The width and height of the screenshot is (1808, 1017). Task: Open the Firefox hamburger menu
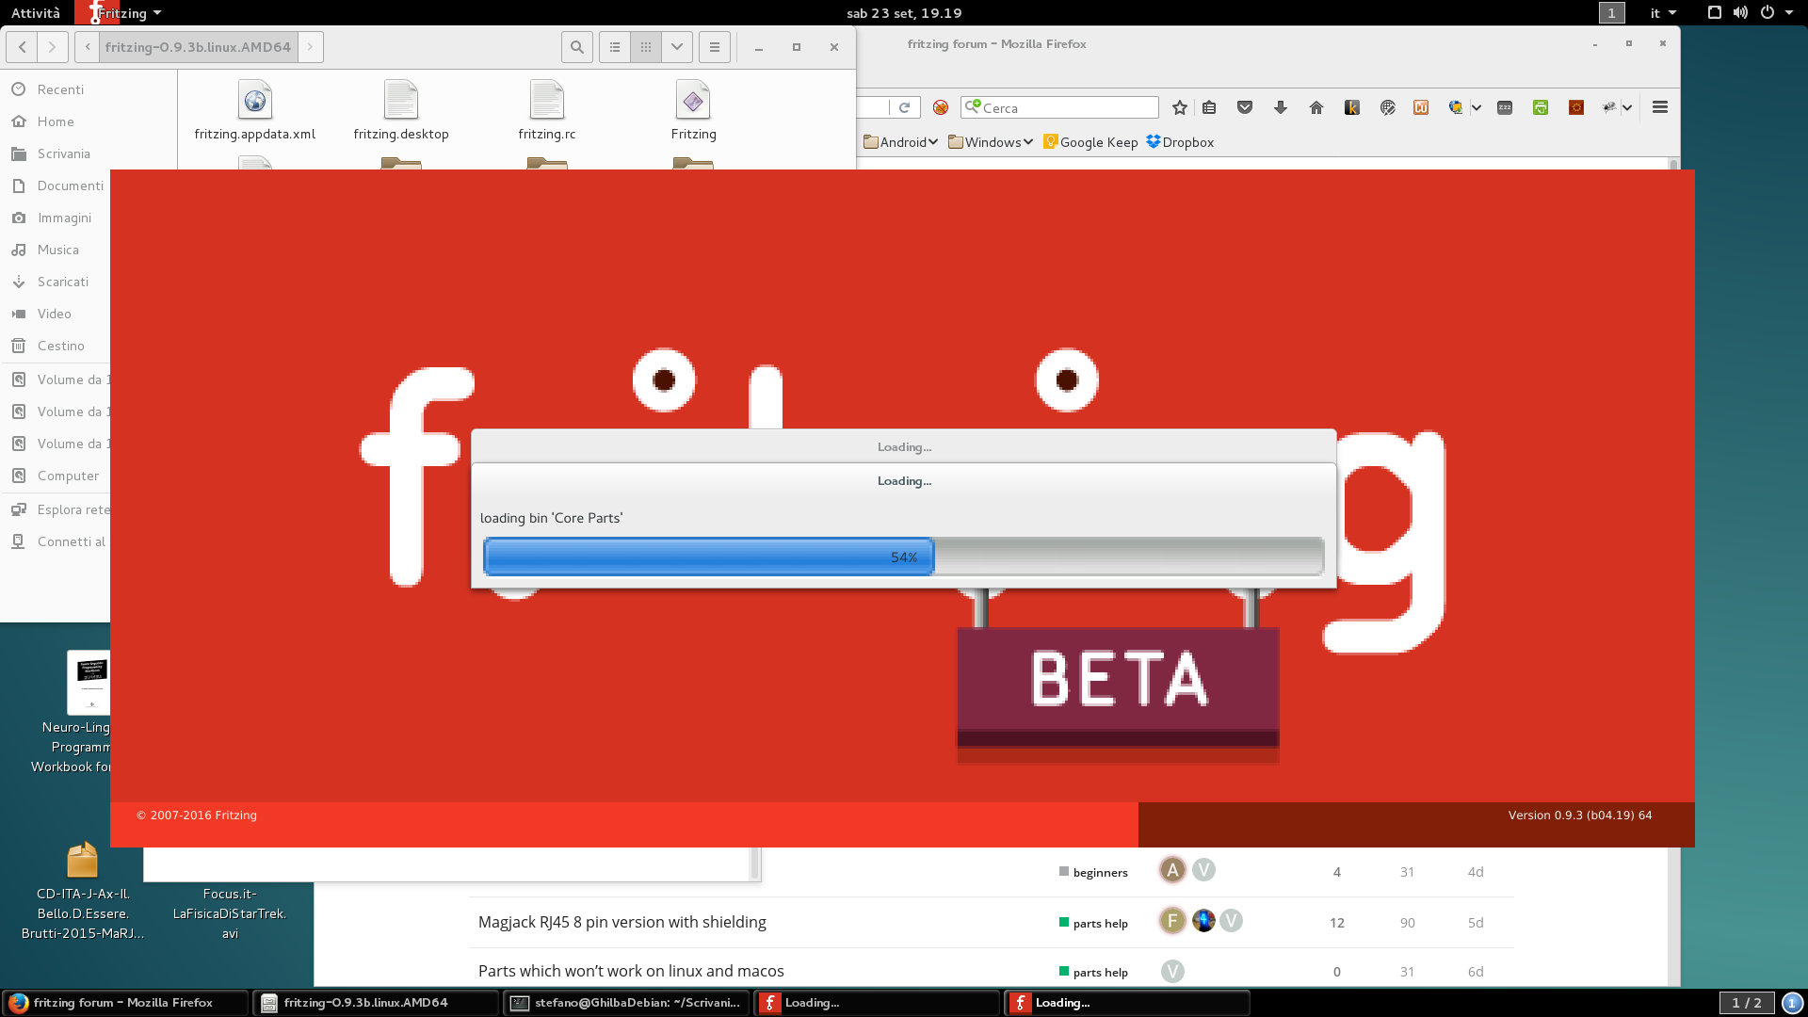tap(1660, 107)
